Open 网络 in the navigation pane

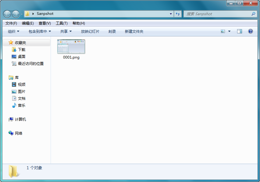click(x=18, y=133)
